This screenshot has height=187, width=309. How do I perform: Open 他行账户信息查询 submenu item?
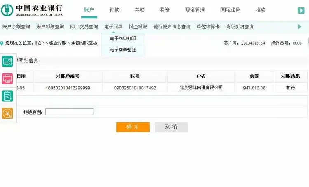click(172, 27)
